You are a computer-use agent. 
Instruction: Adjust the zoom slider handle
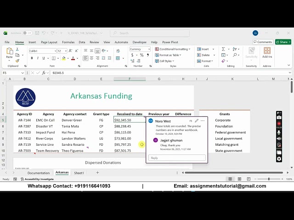[x=269, y=179]
